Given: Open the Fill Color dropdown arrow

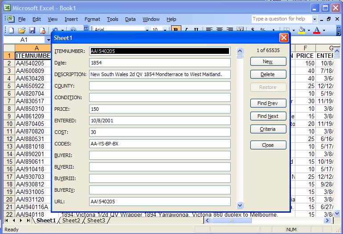Looking at the screenshot, I should 309,30.
